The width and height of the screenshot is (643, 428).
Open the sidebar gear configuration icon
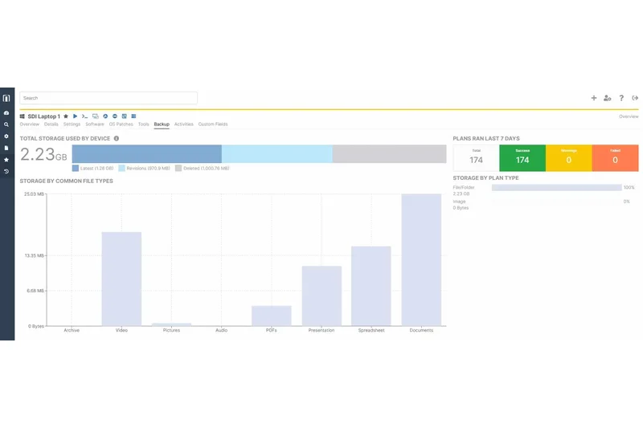pyautogui.click(x=6, y=137)
